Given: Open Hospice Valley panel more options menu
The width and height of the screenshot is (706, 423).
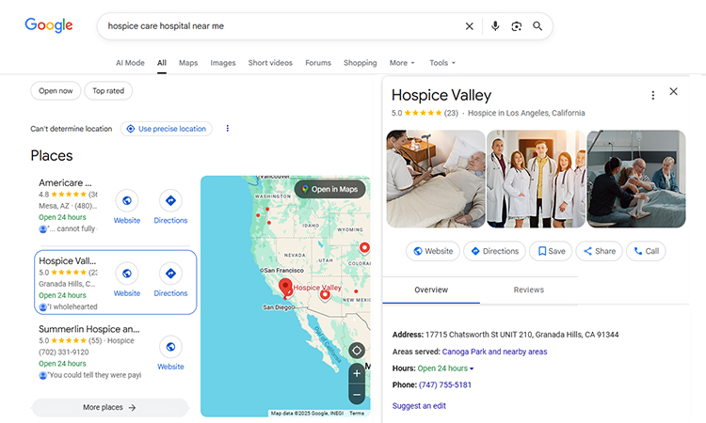Looking at the screenshot, I should [653, 95].
